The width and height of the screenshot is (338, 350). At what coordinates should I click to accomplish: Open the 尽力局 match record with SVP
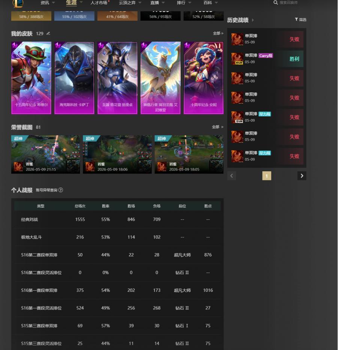click(x=267, y=117)
